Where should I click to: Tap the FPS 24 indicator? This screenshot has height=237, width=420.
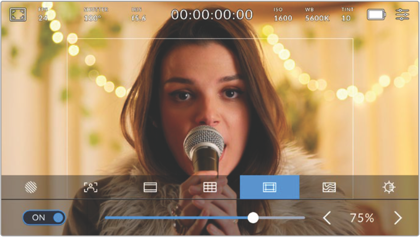[x=43, y=14]
